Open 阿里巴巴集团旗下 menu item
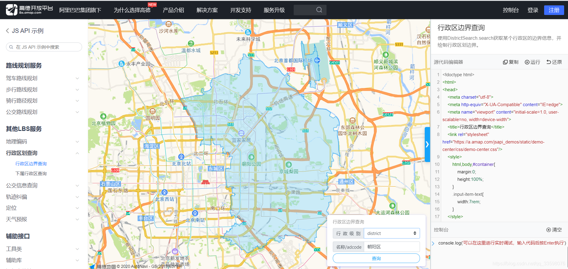The width and height of the screenshot is (568, 269). point(80,10)
